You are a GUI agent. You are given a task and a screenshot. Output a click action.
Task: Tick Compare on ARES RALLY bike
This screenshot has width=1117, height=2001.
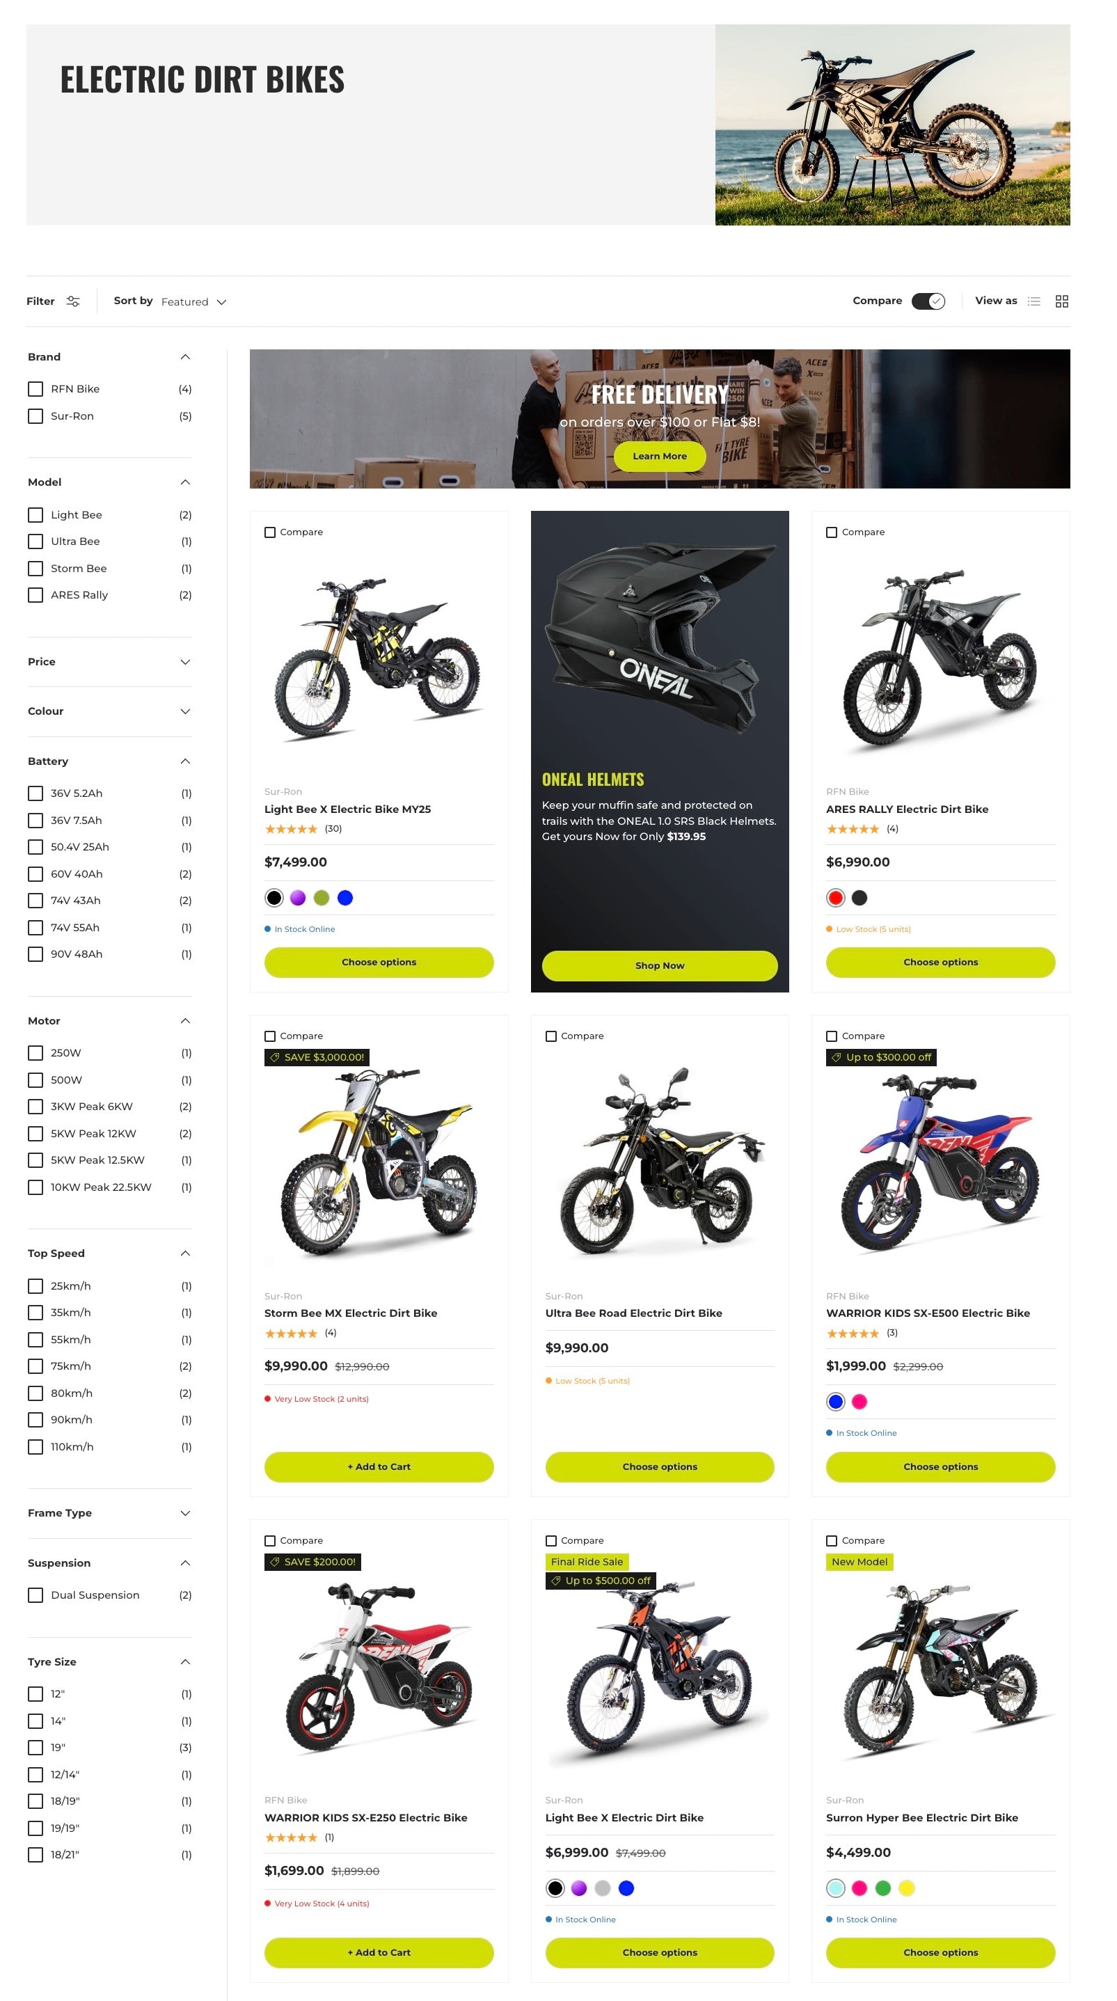pyautogui.click(x=831, y=532)
